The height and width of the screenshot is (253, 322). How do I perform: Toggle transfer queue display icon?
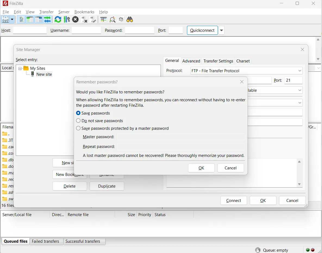pos(47,20)
